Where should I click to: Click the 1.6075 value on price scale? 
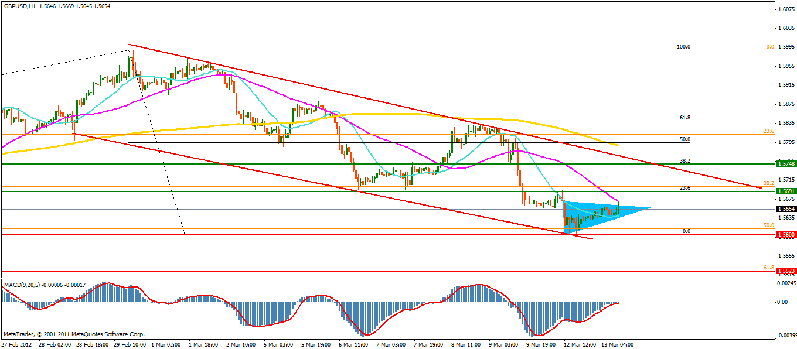tap(786, 9)
